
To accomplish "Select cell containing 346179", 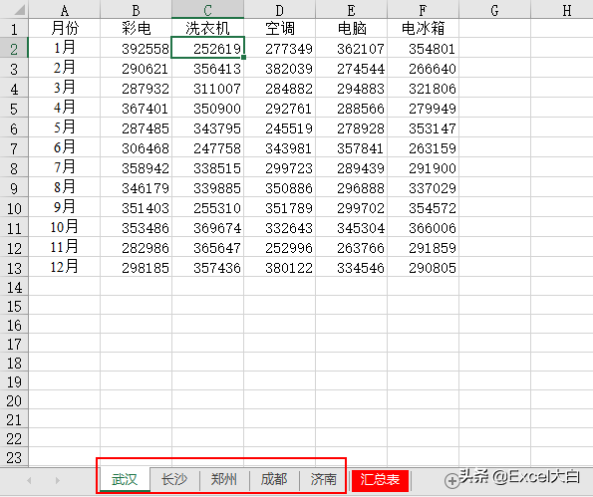I will (x=137, y=188).
